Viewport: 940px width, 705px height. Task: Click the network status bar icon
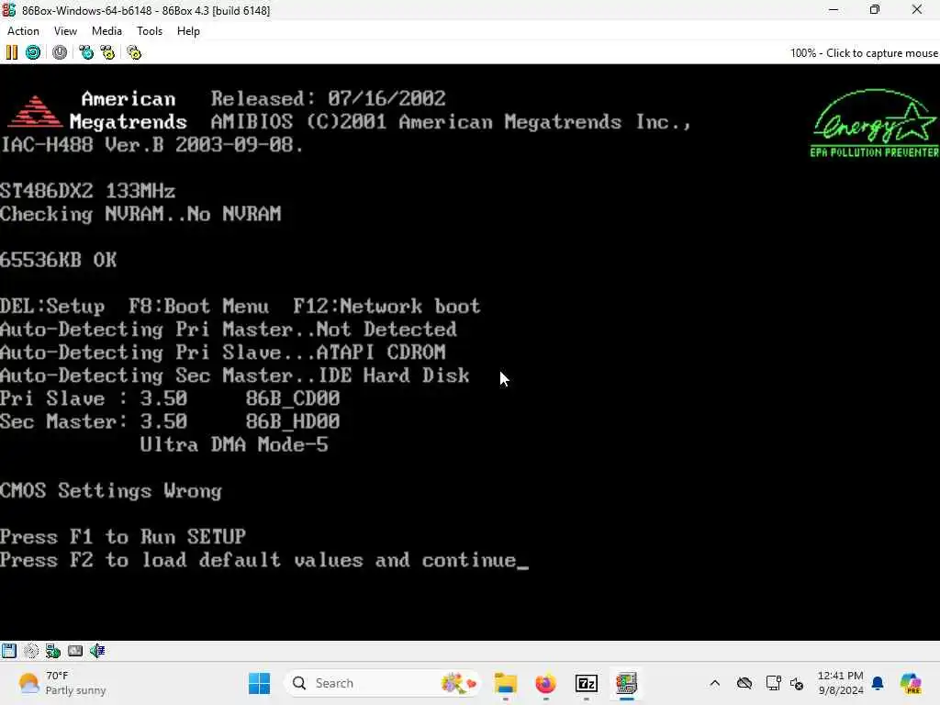click(x=52, y=651)
